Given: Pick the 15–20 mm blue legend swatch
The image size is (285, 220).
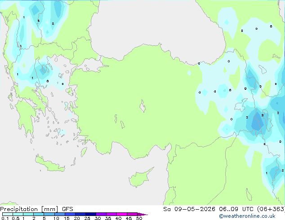Looking at the screenshot, I should 70,214.
